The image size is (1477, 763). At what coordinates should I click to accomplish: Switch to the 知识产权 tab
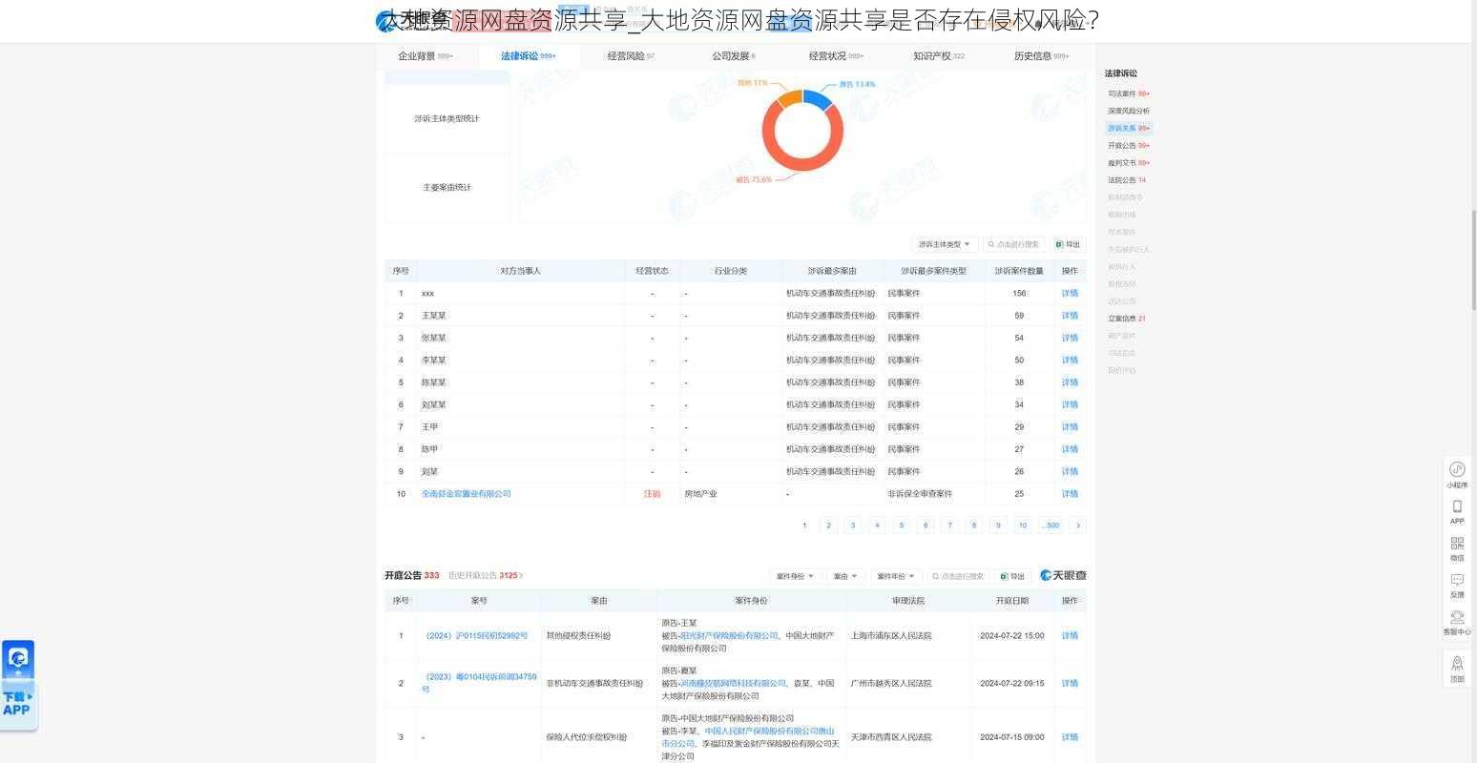point(939,56)
